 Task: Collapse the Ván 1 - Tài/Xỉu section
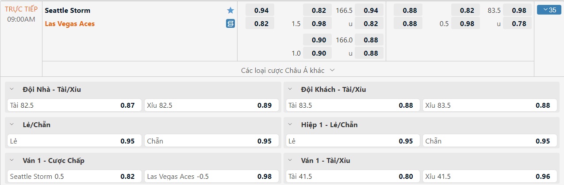(290, 161)
